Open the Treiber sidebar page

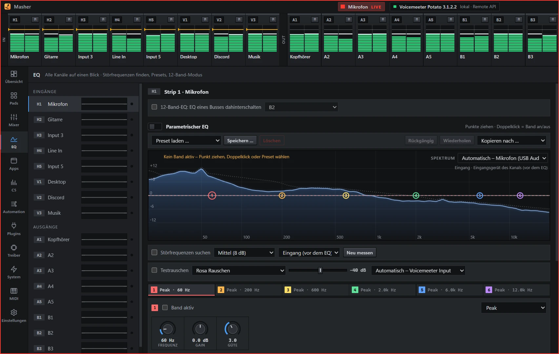click(14, 251)
